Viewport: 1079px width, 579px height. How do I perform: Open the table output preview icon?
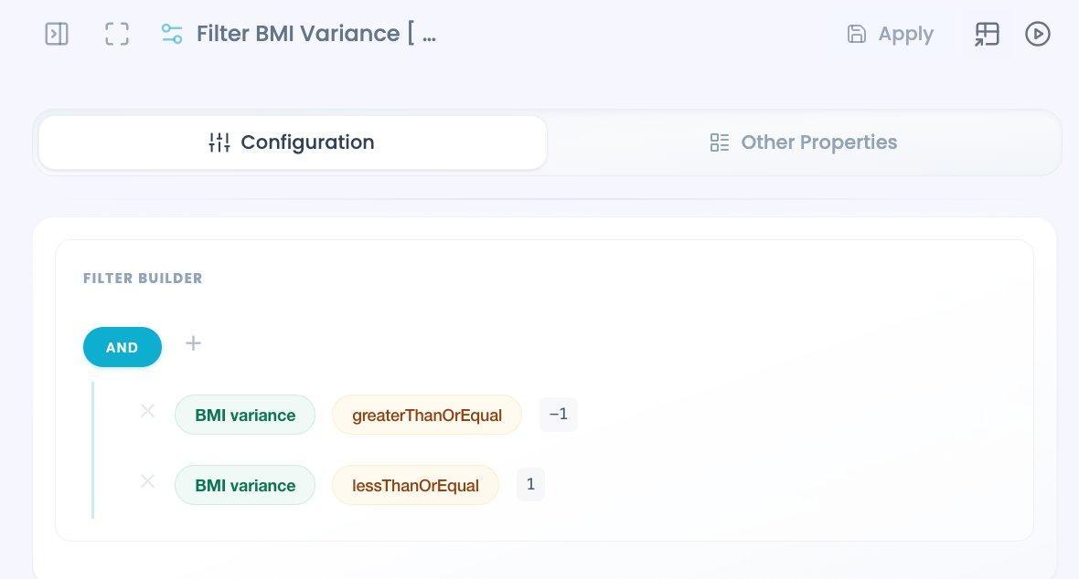tap(987, 34)
